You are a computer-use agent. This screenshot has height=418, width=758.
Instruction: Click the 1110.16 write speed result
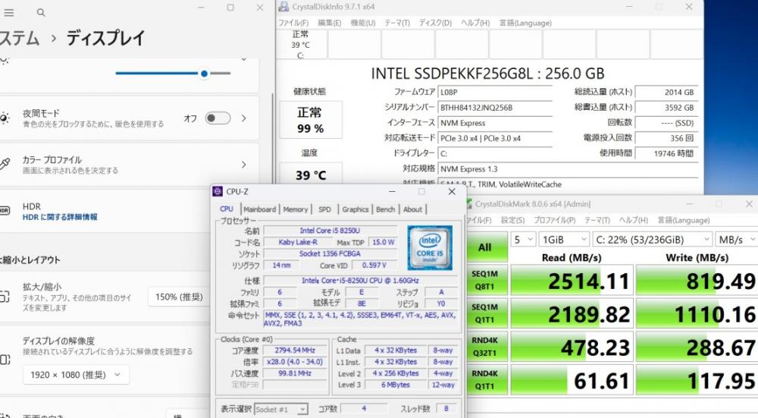(x=697, y=314)
